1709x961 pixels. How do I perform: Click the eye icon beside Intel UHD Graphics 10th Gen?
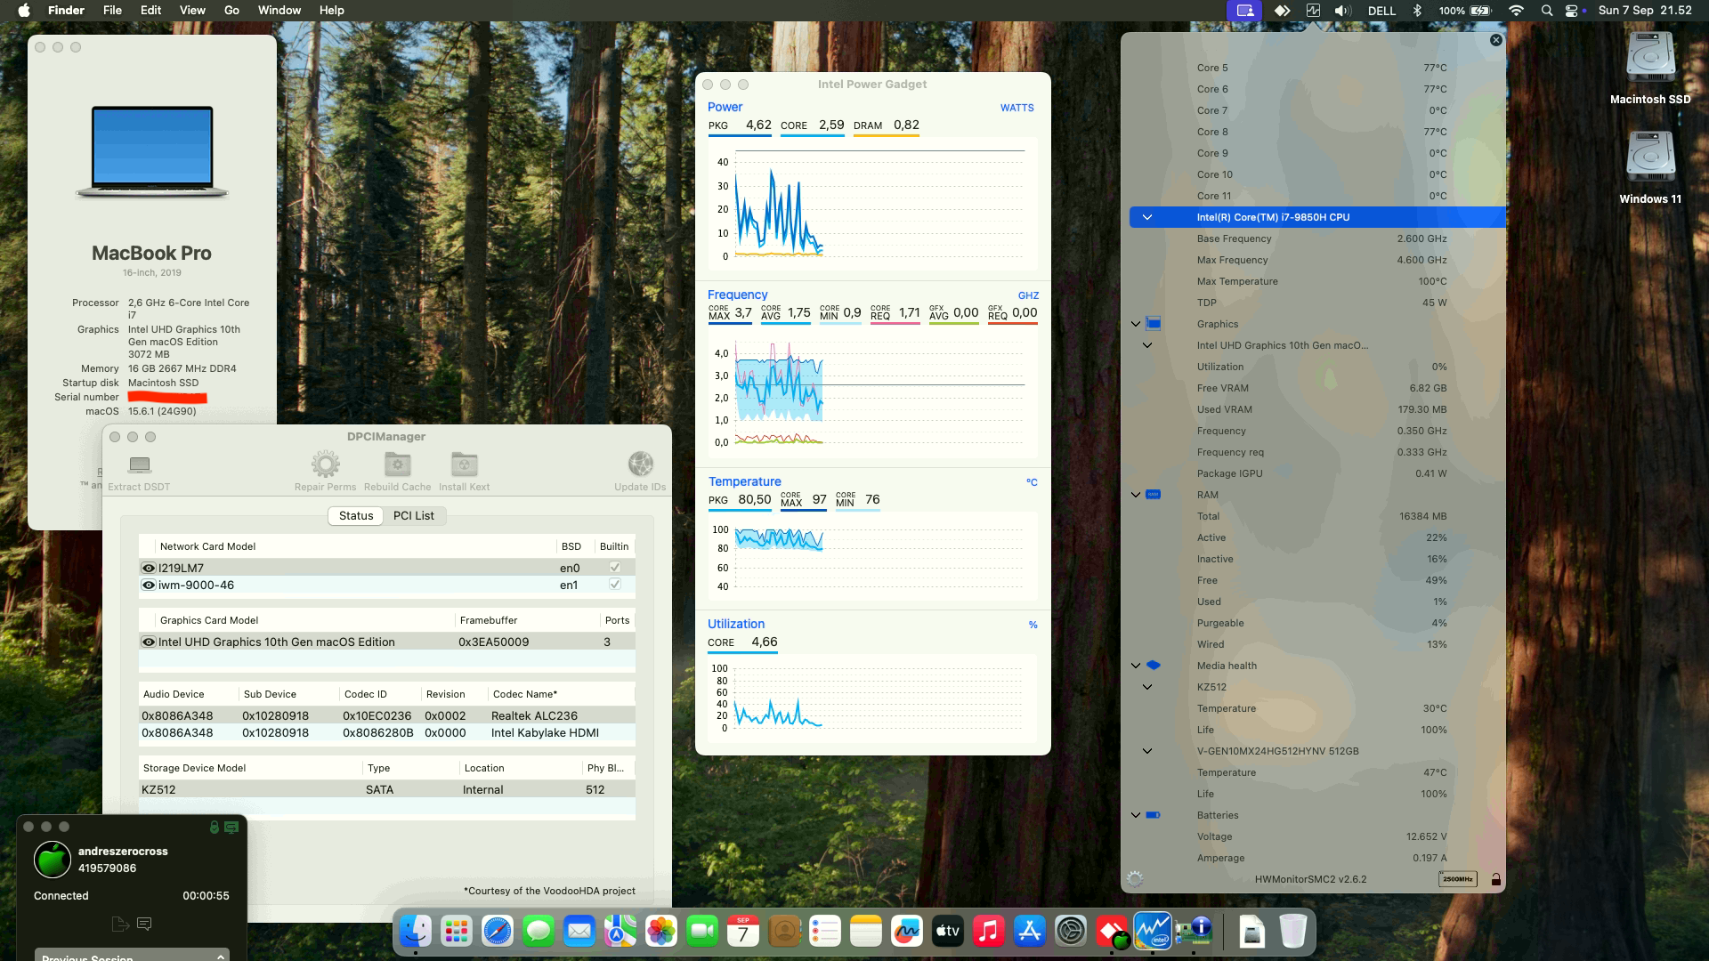click(x=149, y=642)
